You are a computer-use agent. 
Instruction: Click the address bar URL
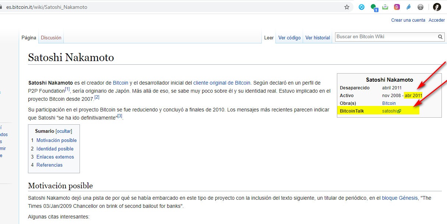pos(47,7)
